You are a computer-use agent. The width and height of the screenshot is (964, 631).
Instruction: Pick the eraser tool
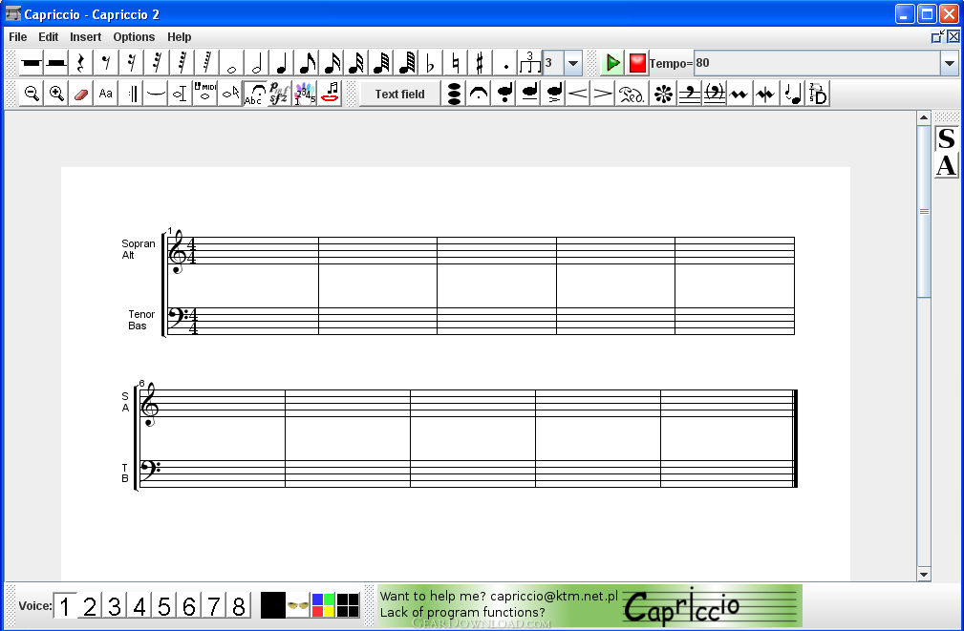click(81, 94)
